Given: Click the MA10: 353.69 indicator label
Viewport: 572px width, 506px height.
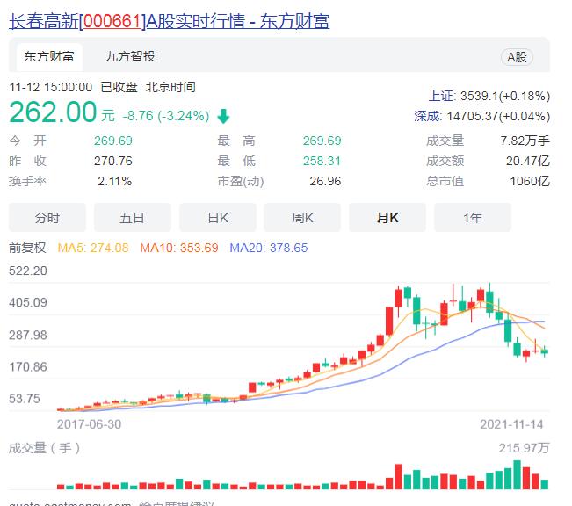Looking at the screenshot, I should pyautogui.click(x=179, y=248).
